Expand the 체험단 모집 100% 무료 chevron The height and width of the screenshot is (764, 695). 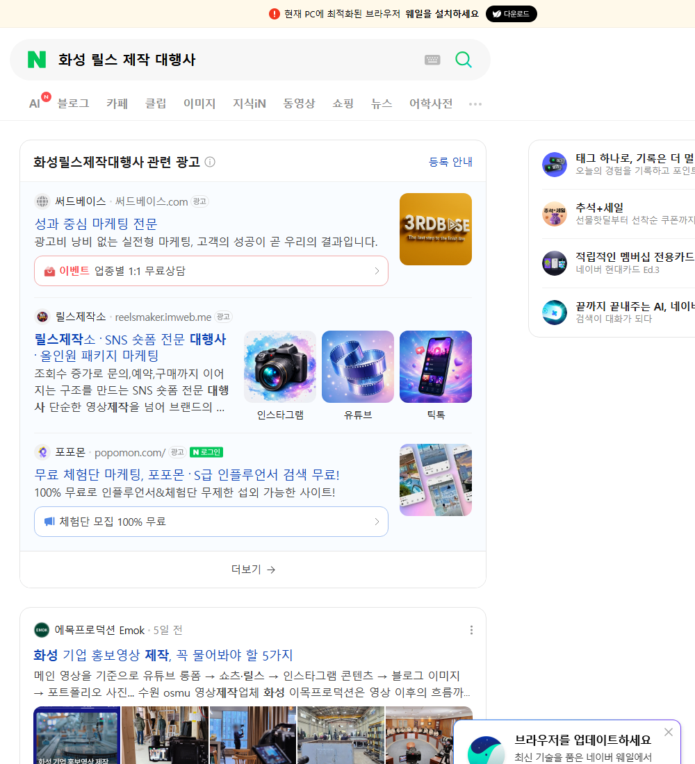point(377,522)
